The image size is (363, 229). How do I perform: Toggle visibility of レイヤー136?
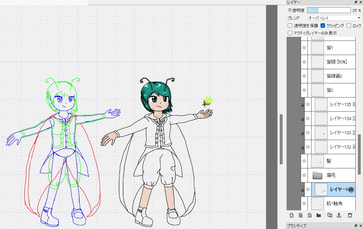308,189
